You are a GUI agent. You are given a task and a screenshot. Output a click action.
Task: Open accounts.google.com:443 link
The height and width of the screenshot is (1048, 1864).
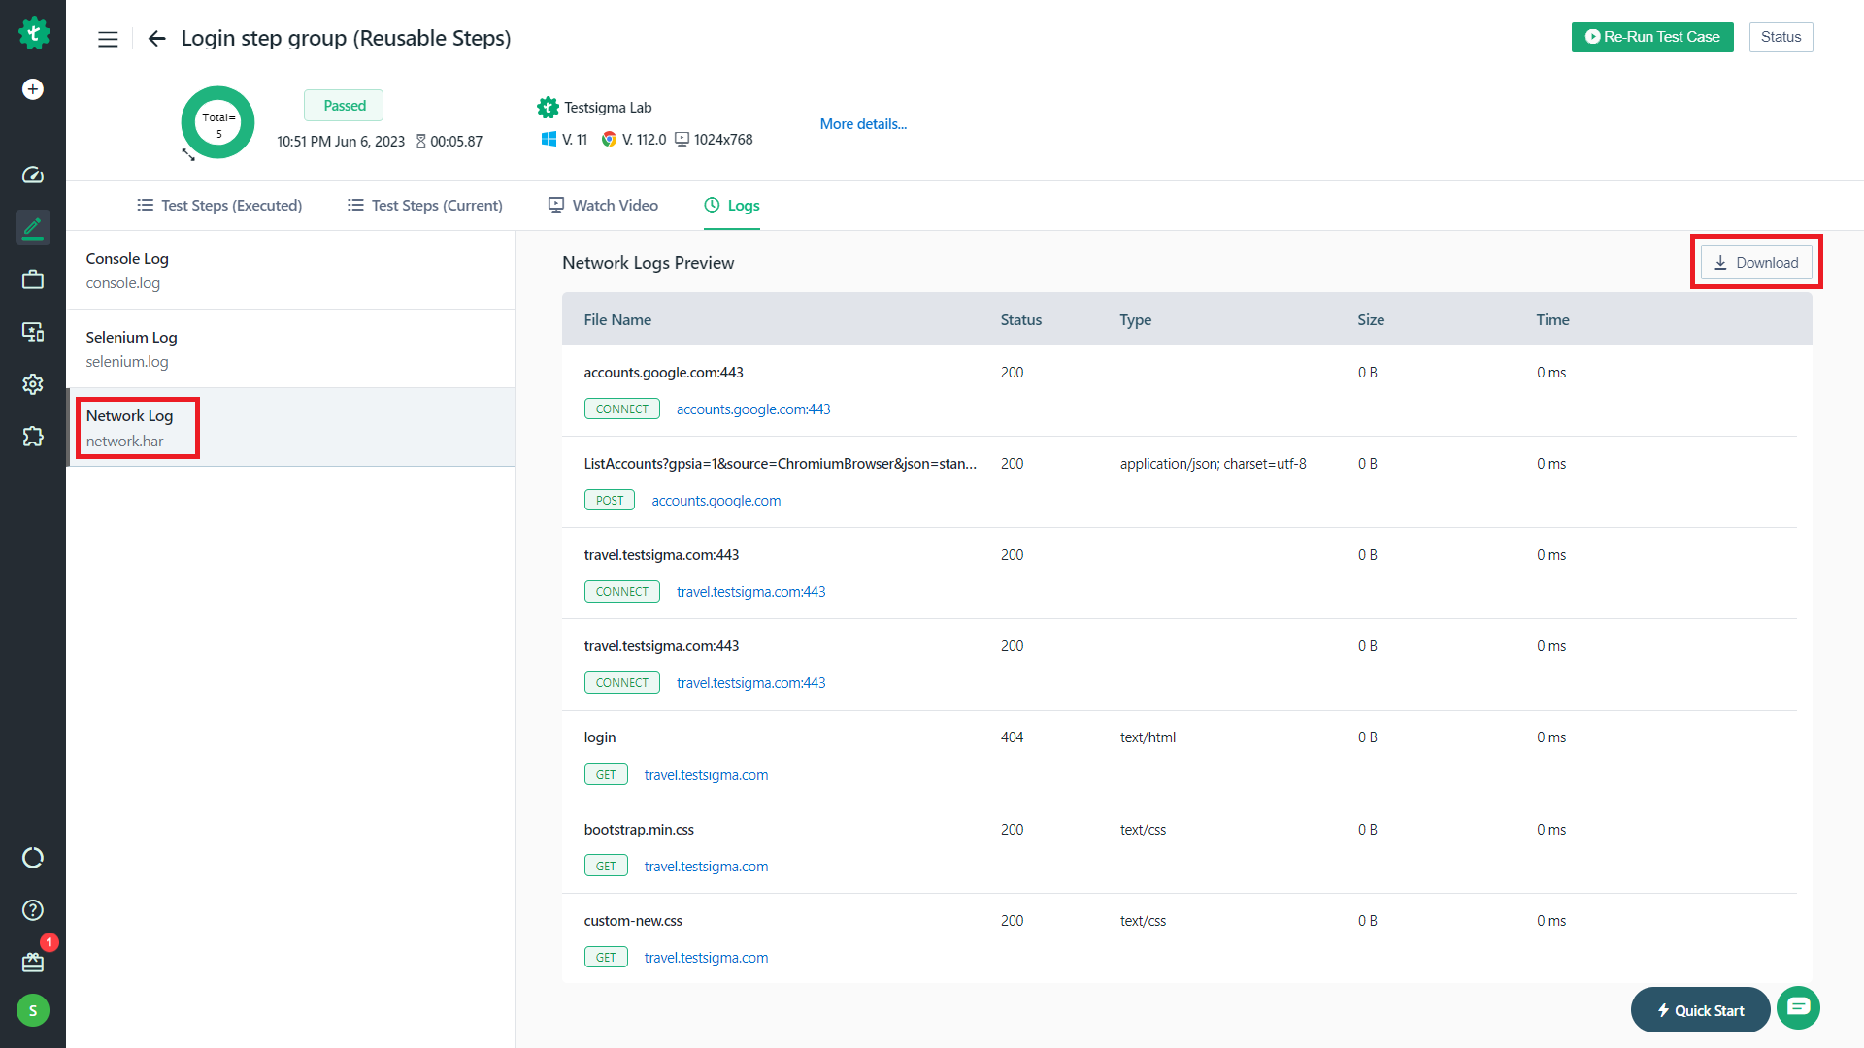point(753,409)
